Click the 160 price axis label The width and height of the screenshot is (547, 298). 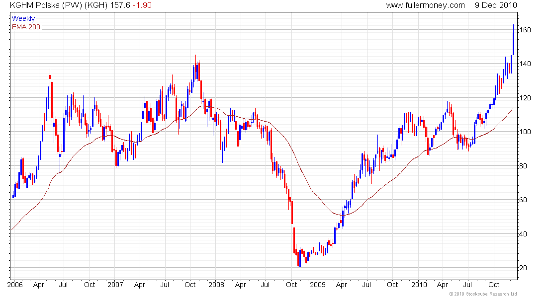click(525, 30)
